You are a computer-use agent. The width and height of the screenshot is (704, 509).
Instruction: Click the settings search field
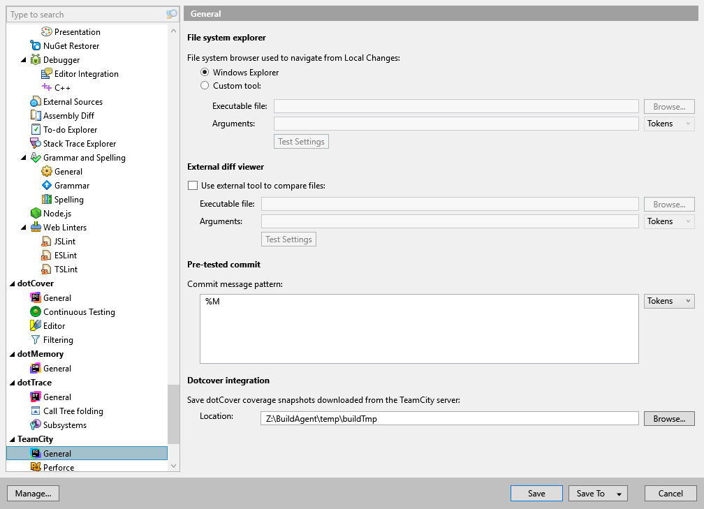pos(84,14)
